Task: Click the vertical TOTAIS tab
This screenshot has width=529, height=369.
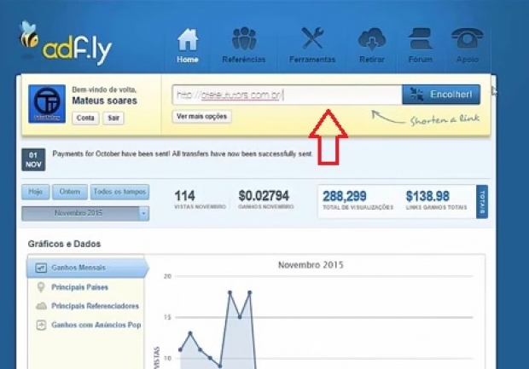Action: (x=482, y=201)
